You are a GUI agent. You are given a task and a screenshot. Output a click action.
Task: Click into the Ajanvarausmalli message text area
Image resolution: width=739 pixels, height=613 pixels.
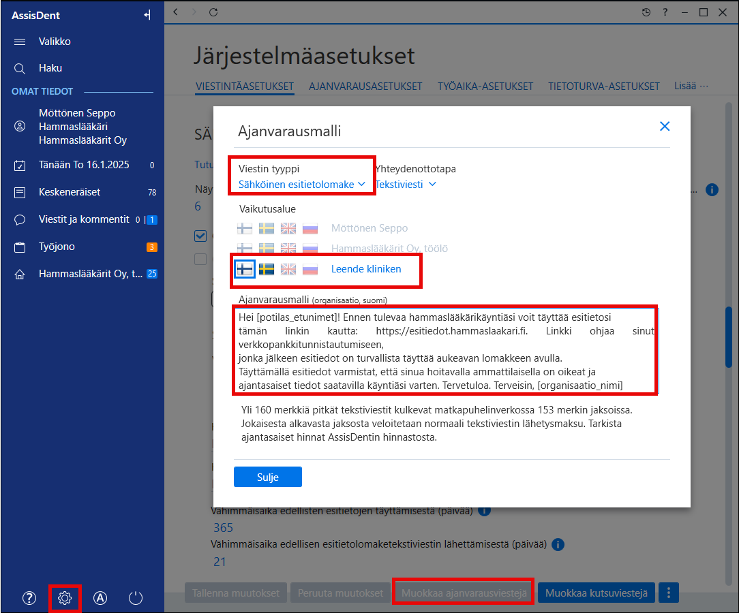[x=446, y=351]
